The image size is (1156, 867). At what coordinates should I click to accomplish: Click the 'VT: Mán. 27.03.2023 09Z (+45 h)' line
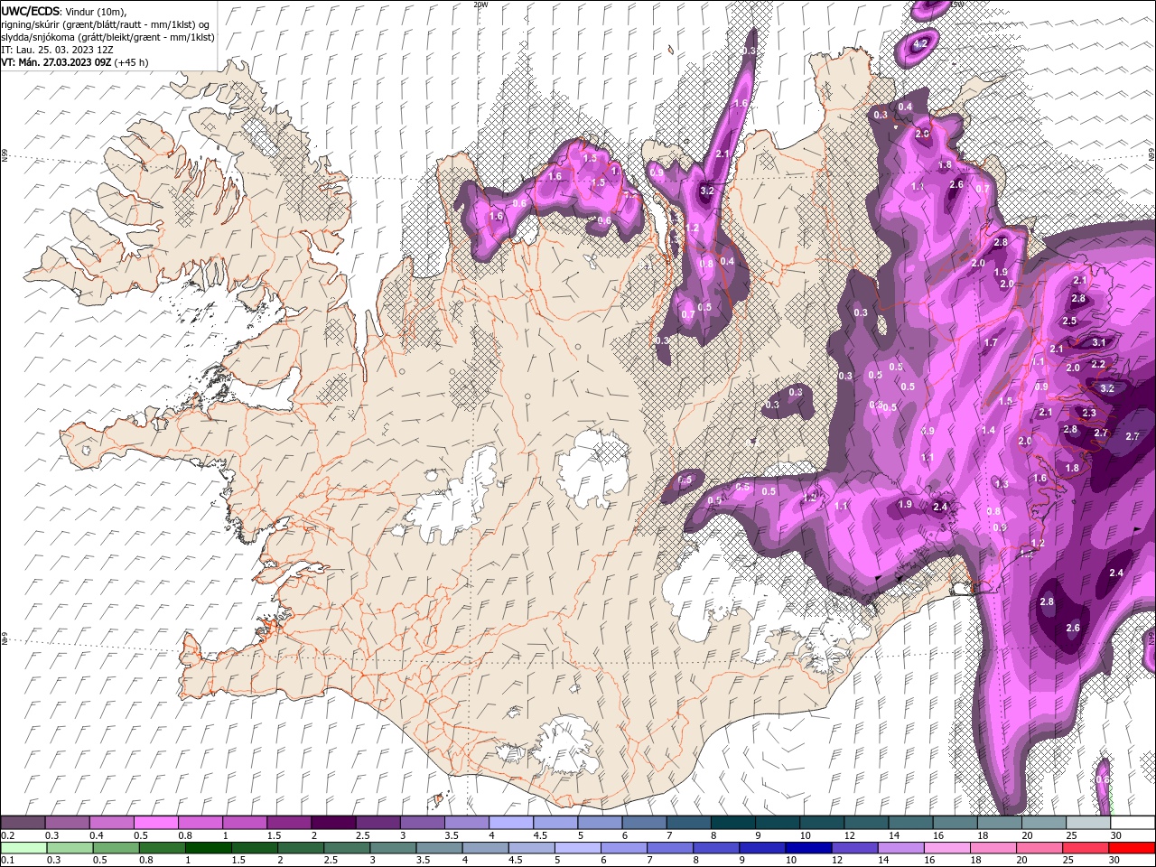(75, 62)
